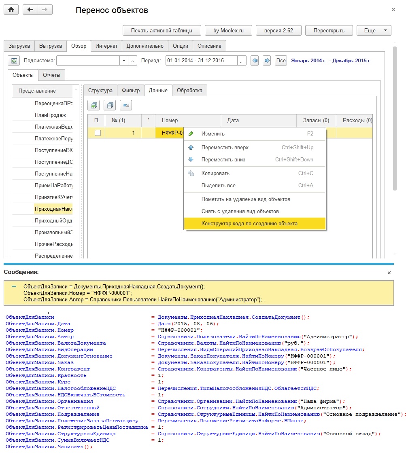This screenshot has height=453, width=406.
Task: Open the Интернет tab
Action: click(106, 46)
